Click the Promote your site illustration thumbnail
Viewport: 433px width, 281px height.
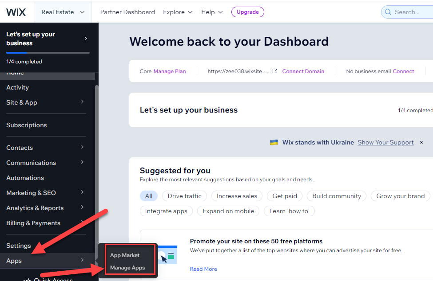tap(167, 255)
